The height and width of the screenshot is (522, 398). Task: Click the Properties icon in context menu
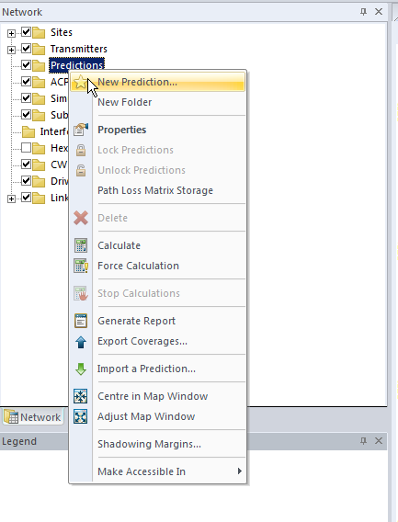[81, 130]
